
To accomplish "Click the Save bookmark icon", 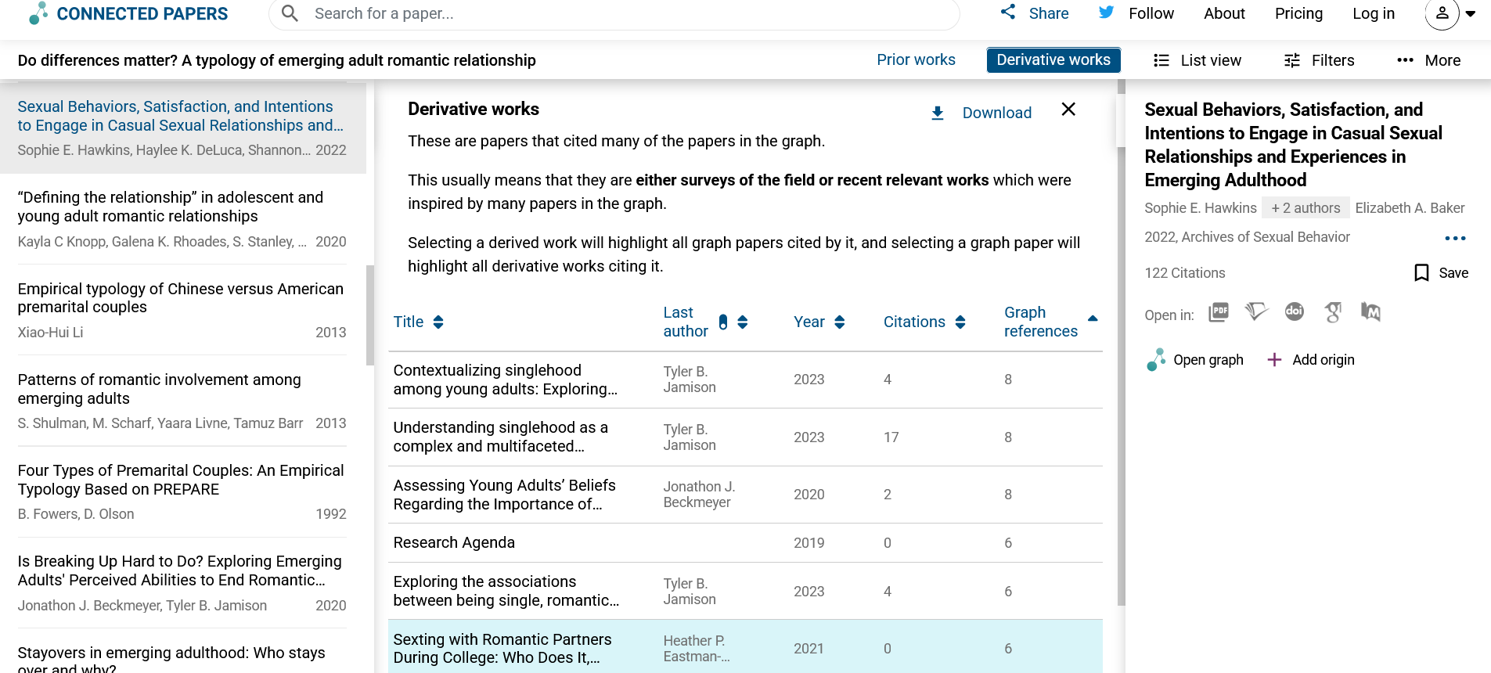I will (1421, 272).
